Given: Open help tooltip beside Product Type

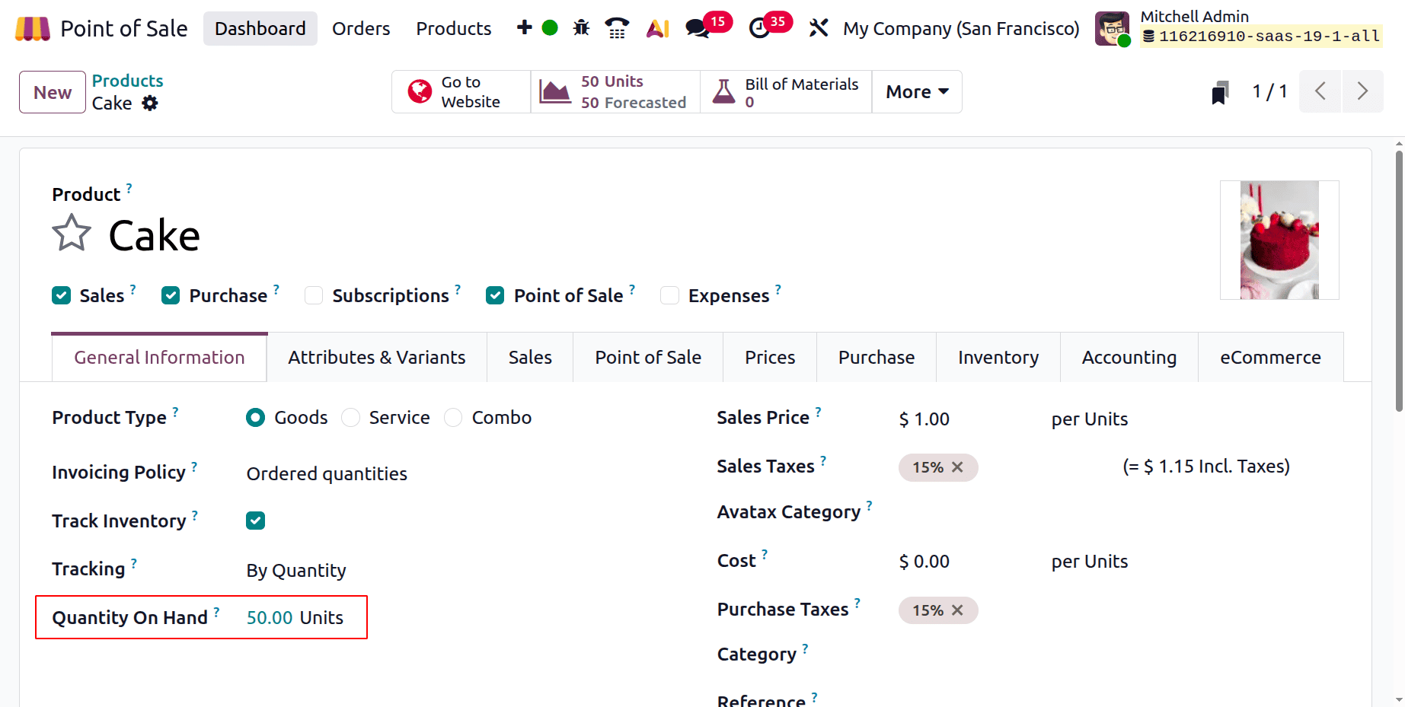Looking at the screenshot, I should [175, 412].
